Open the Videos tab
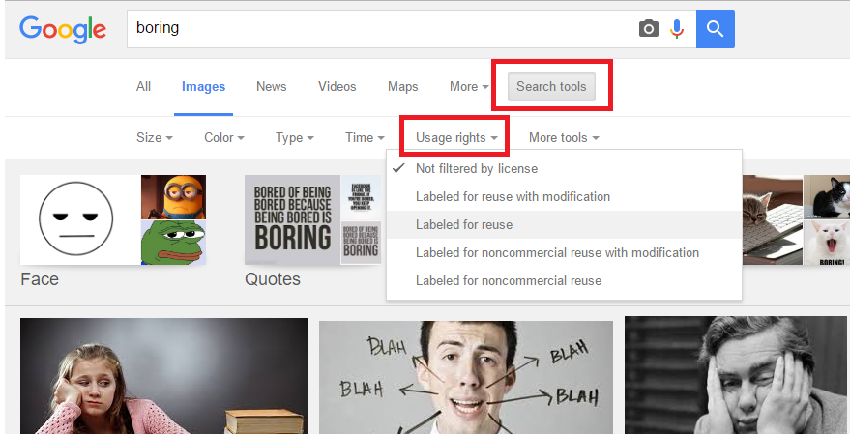The image size is (850, 434). point(337,87)
